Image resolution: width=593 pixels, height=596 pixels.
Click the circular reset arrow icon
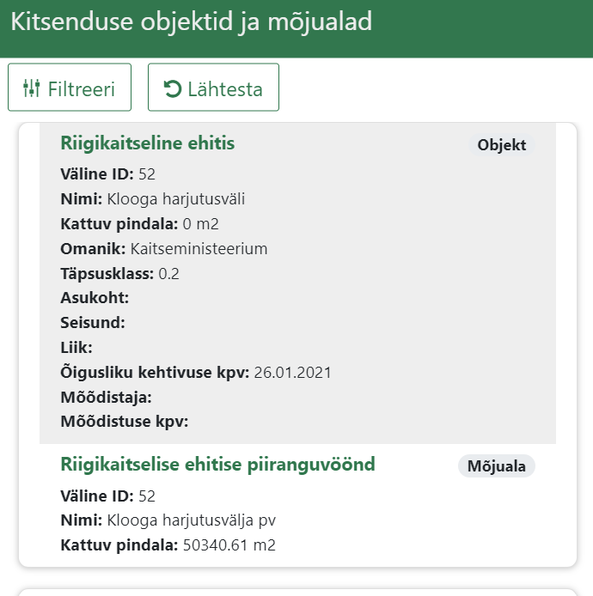[173, 88]
